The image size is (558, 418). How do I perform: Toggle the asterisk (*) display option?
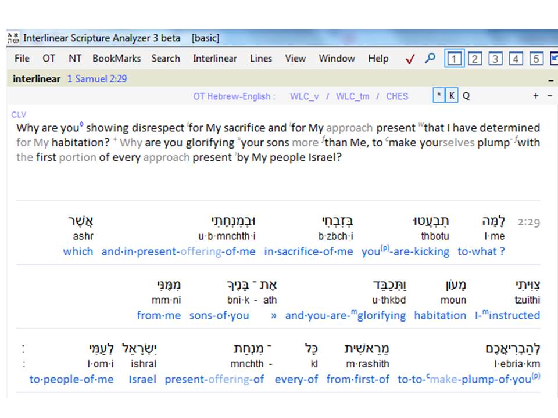439,95
